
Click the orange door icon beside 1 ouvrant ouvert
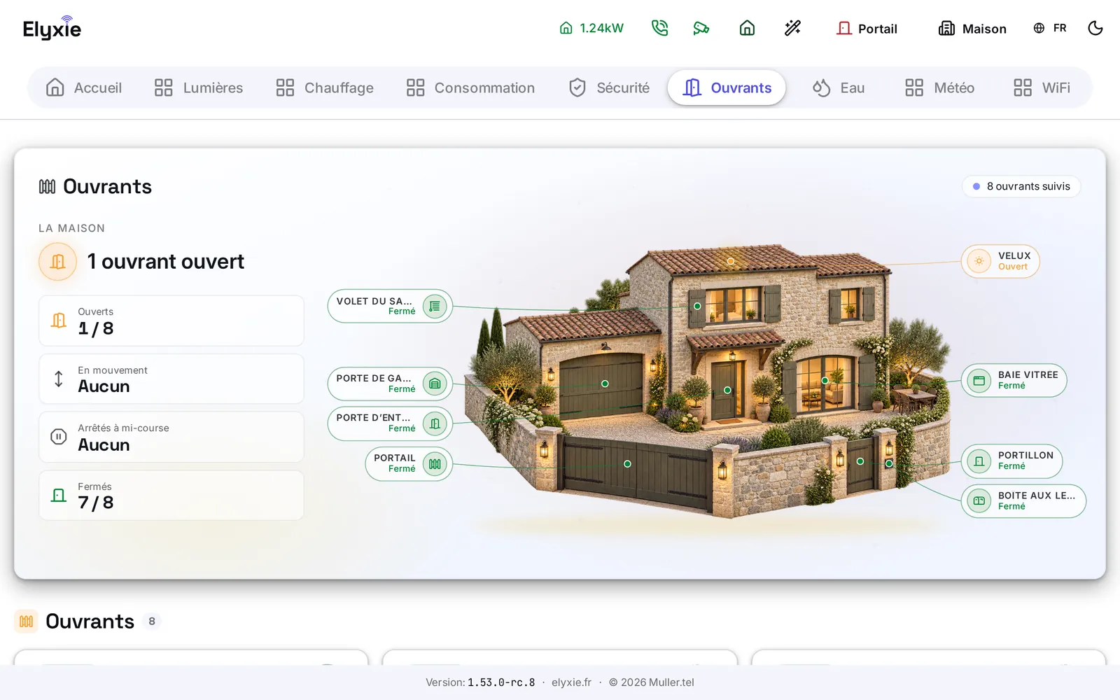pos(57,261)
